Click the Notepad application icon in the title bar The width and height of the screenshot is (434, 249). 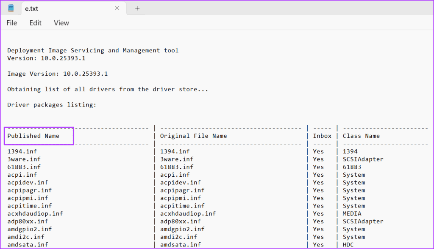[10, 8]
